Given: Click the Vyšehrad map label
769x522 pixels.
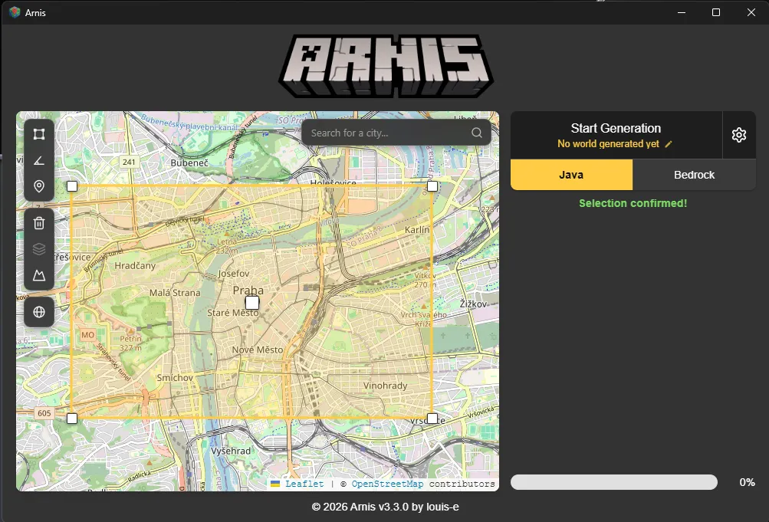Looking at the screenshot, I should (x=231, y=451).
